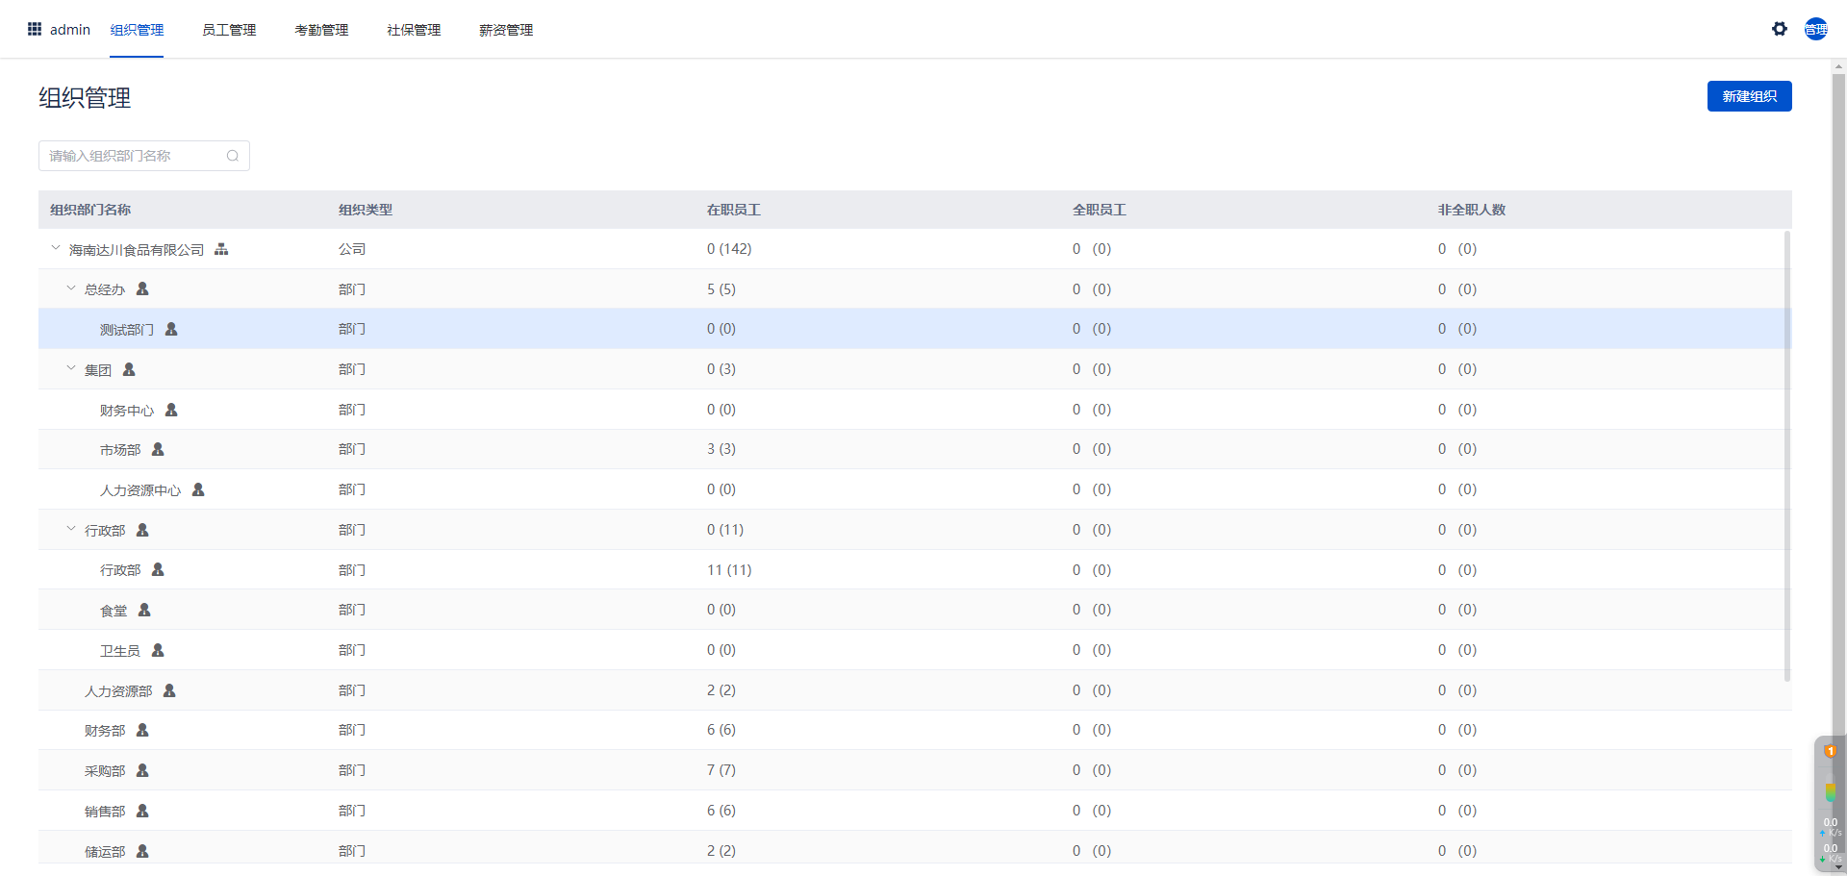1847x876 pixels.
Task: Collapse the 集团 department row
Action: click(71, 368)
